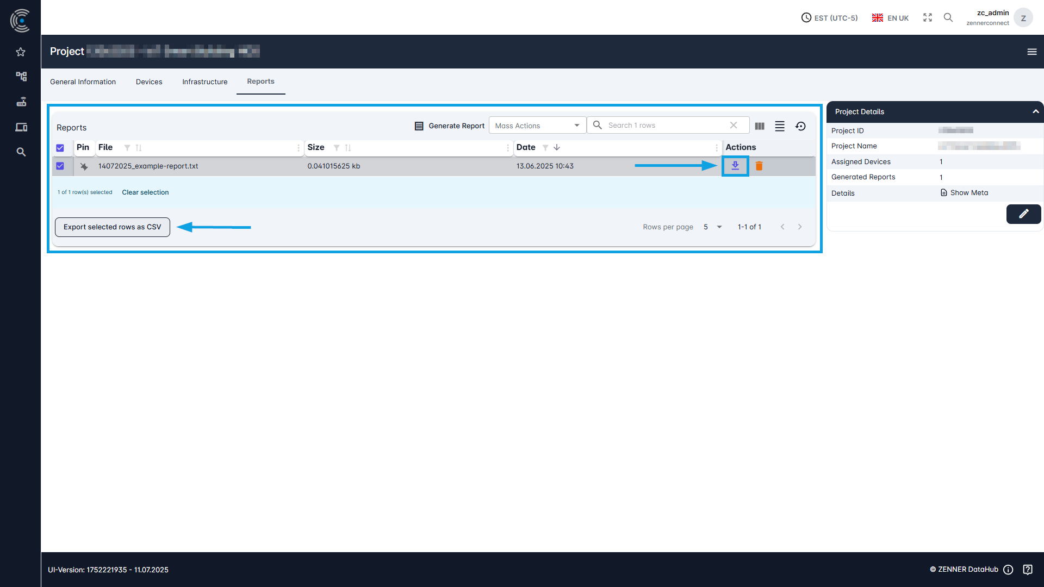
Task: Delete the example report using the trash icon
Action: click(x=759, y=166)
